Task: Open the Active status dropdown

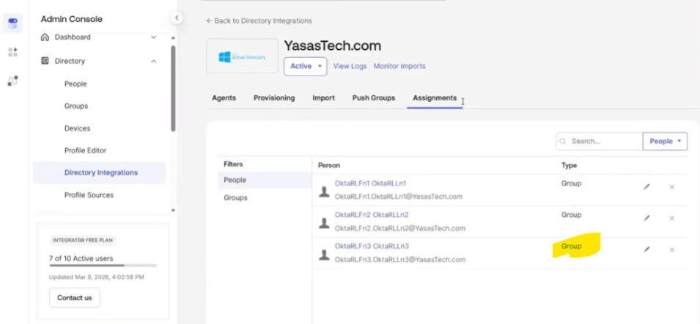Action: tap(305, 66)
